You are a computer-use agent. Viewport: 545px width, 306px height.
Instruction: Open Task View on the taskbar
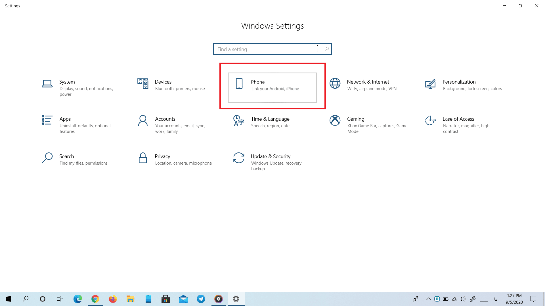(60, 299)
